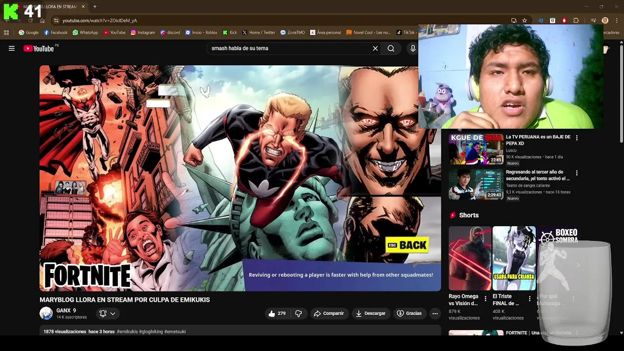Open 'Regresando al tercer año de secundaria' video title
The image size is (624, 351).
point(538,175)
